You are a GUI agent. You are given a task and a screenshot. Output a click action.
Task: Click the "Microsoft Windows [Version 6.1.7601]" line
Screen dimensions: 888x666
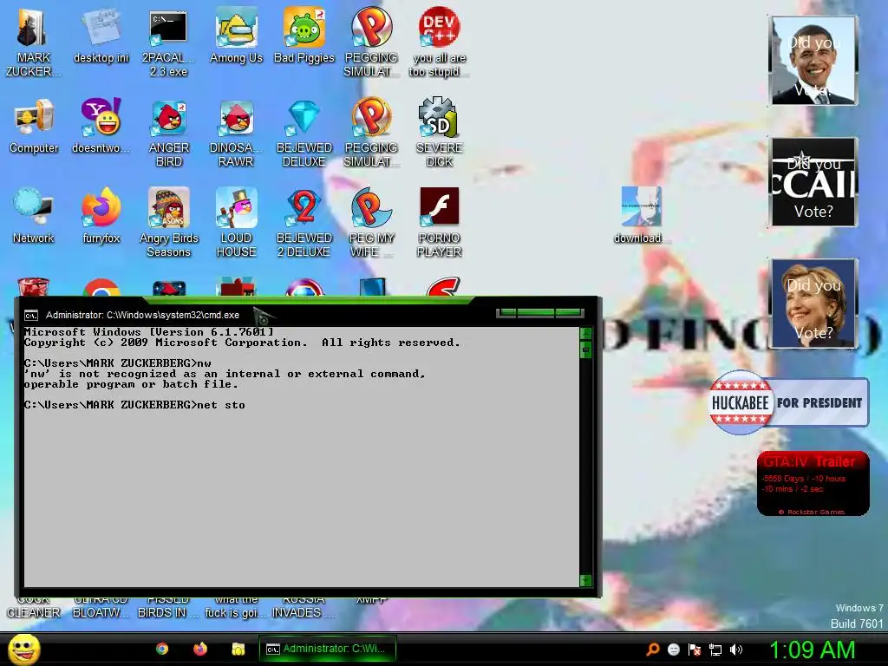coord(149,332)
